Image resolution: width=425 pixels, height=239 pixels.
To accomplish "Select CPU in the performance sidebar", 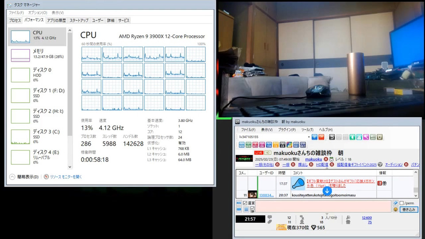I will tap(37, 37).
